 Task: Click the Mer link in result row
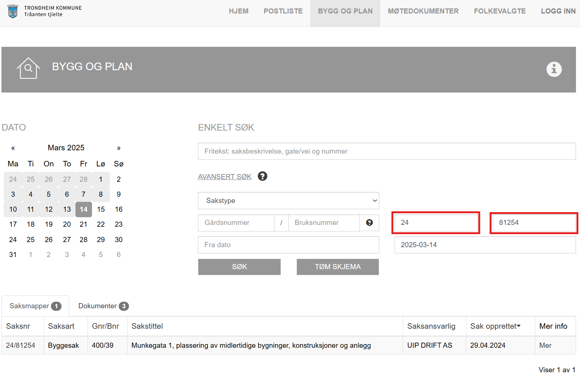click(545, 345)
